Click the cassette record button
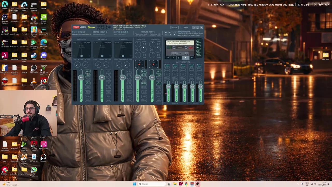 click(192, 57)
